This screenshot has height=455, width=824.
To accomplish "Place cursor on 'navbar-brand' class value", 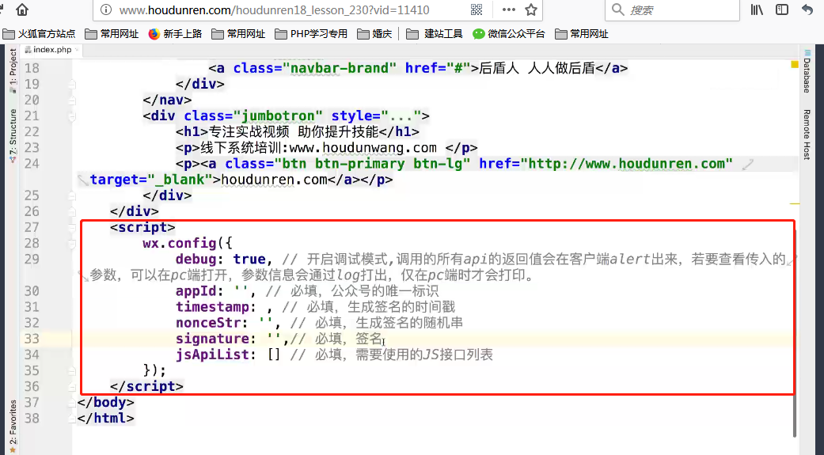I will 339,68.
